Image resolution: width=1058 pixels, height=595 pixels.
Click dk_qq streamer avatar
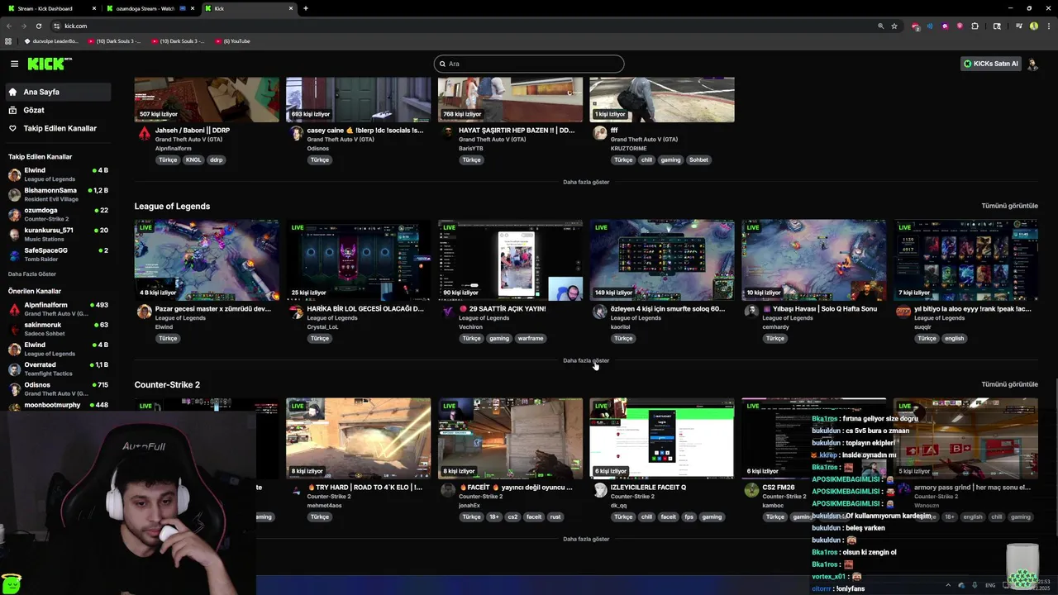(x=600, y=490)
